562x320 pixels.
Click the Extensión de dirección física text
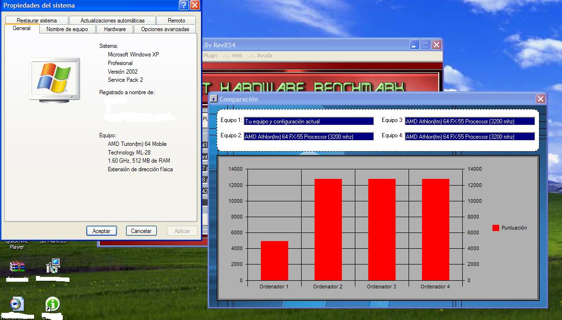pos(140,169)
